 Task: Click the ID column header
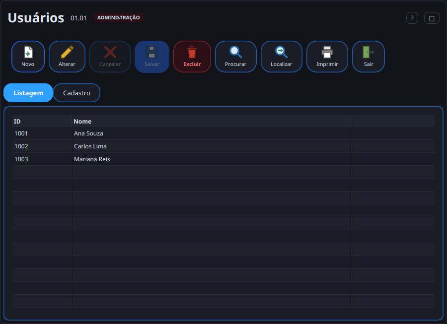click(42, 121)
